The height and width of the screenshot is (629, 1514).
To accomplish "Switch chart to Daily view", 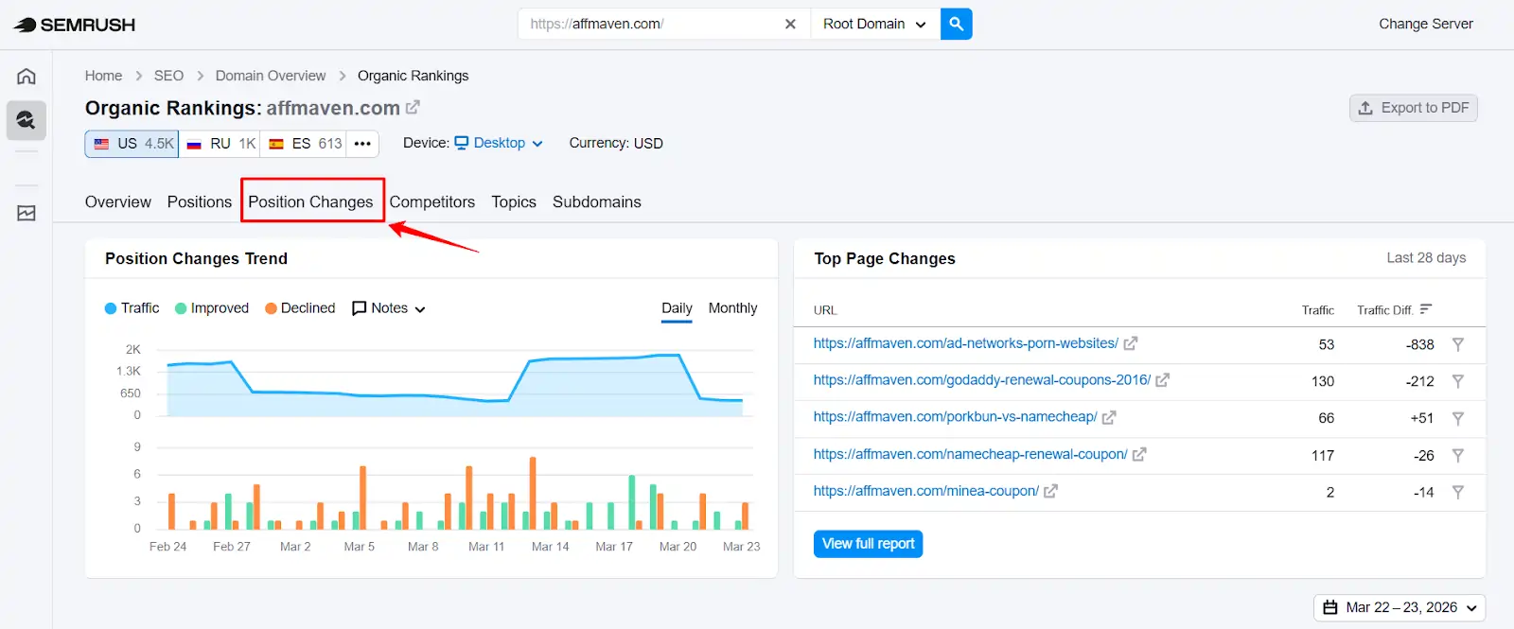I will pyautogui.click(x=677, y=308).
